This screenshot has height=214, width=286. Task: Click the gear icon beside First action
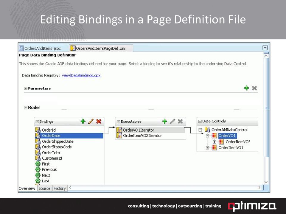tap(38, 164)
